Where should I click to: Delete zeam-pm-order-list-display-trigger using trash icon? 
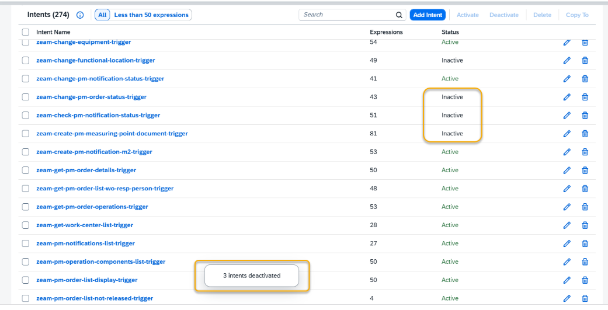(x=585, y=280)
